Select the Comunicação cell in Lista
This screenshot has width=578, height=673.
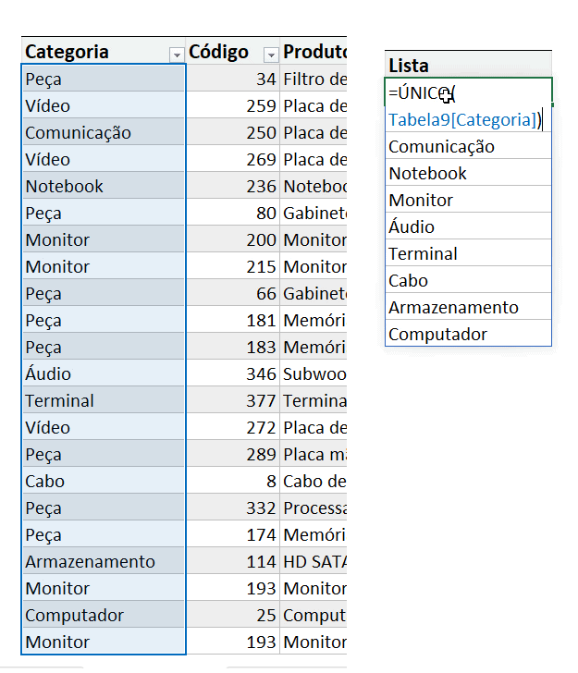(468, 146)
